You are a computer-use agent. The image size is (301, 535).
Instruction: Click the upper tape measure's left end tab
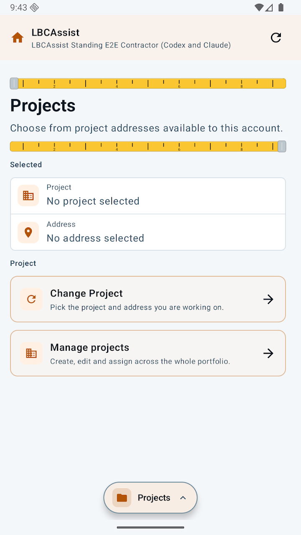pyautogui.click(x=14, y=84)
